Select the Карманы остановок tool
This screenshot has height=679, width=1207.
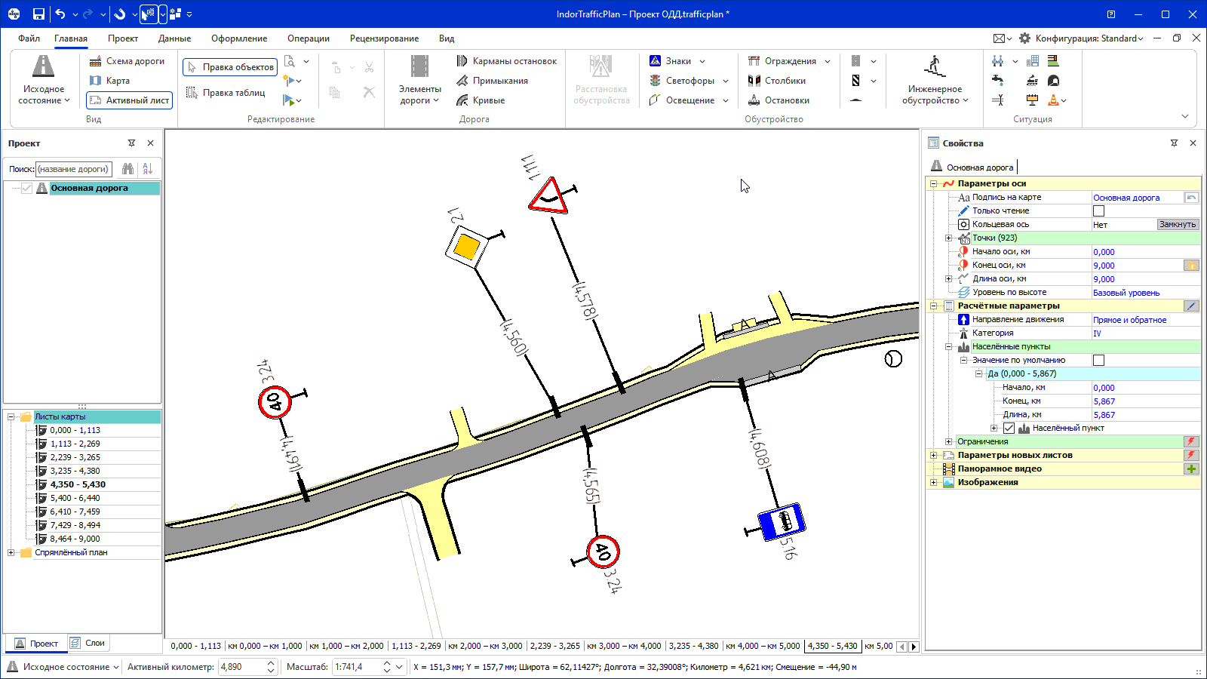coord(506,61)
